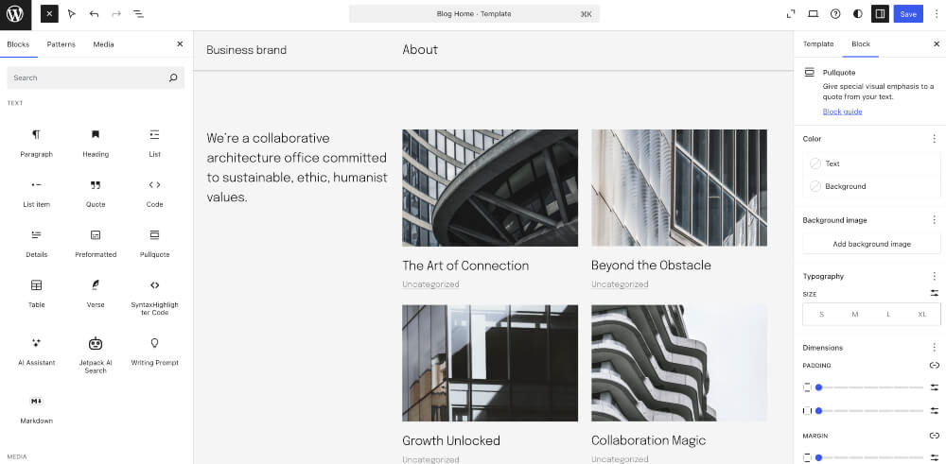Close the block inserter panel

(x=180, y=44)
